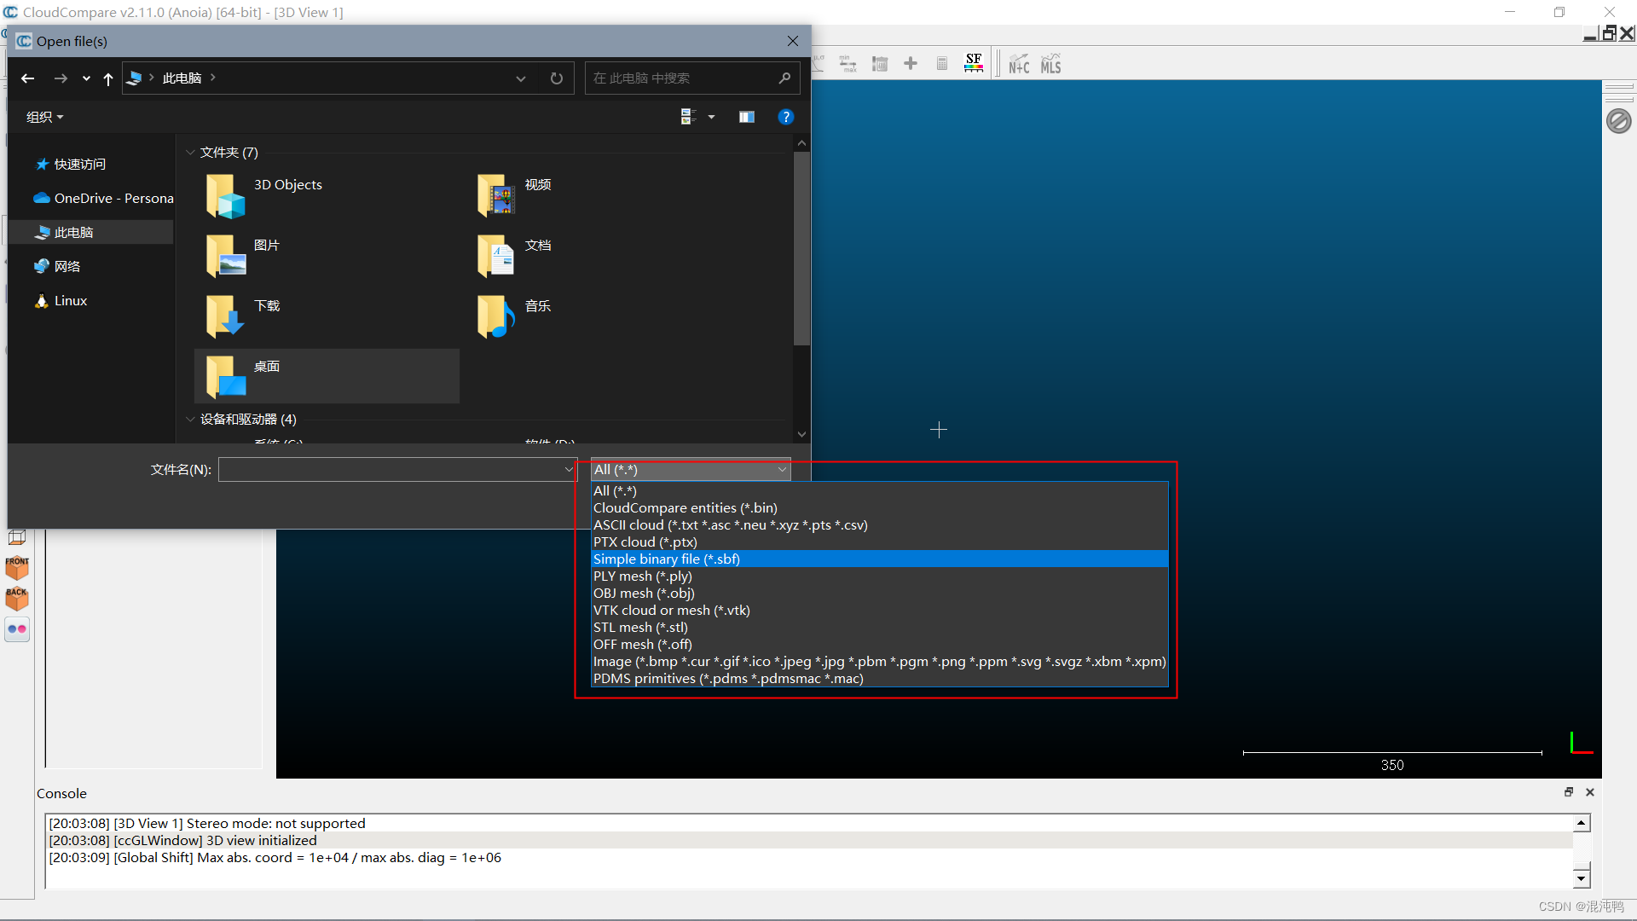Click the SF scalar field color scale icon

pos(974,63)
